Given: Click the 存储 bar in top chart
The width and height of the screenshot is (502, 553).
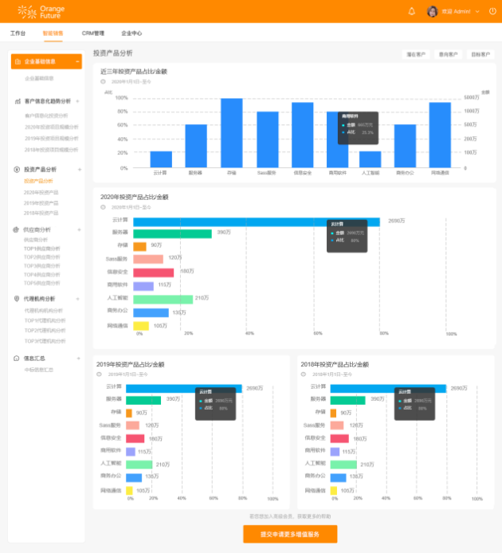Looking at the screenshot, I should tap(231, 132).
